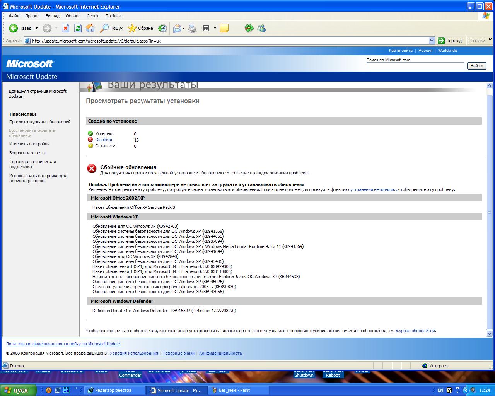Click the page scrollbar up arrow
The height and width of the screenshot is (396, 495).
pyautogui.click(x=489, y=86)
